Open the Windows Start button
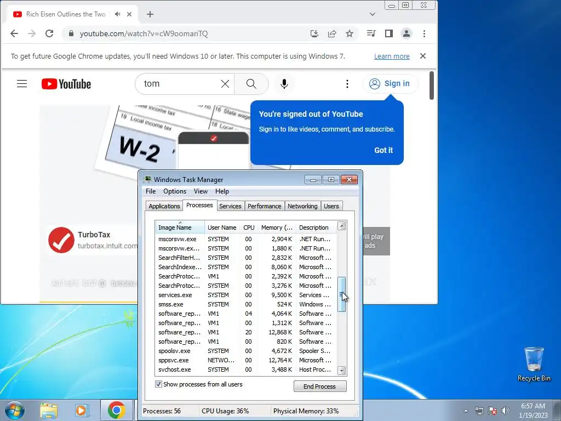The image size is (561, 421). pyautogui.click(x=14, y=410)
